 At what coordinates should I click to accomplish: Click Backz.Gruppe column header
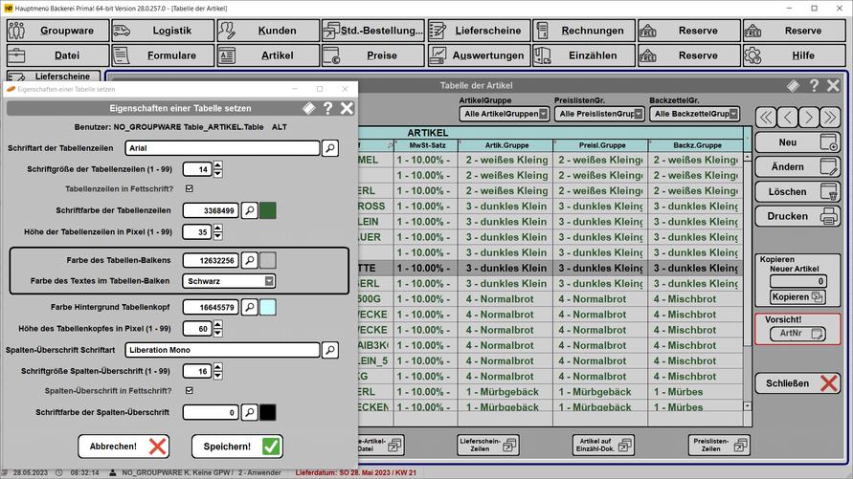(697, 145)
